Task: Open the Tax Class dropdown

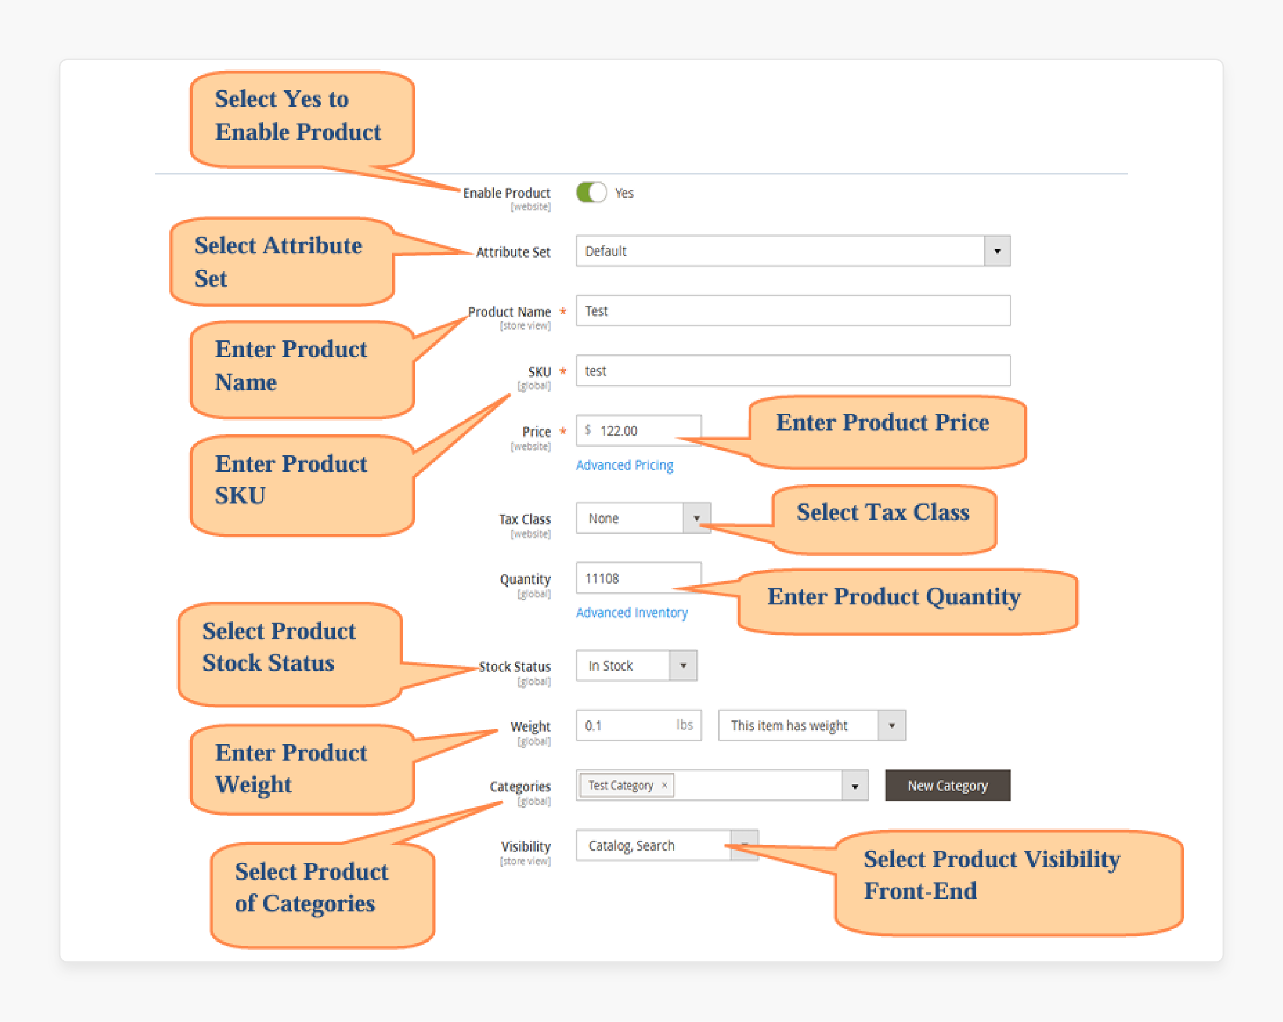Action: 643,518
